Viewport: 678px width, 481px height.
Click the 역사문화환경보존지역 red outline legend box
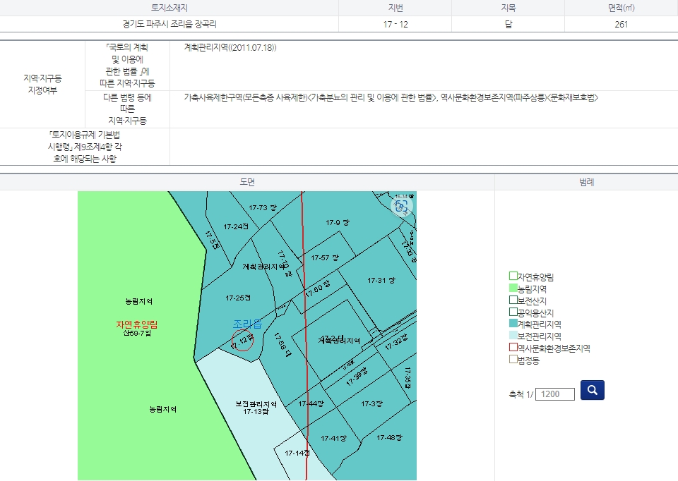pos(513,348)
